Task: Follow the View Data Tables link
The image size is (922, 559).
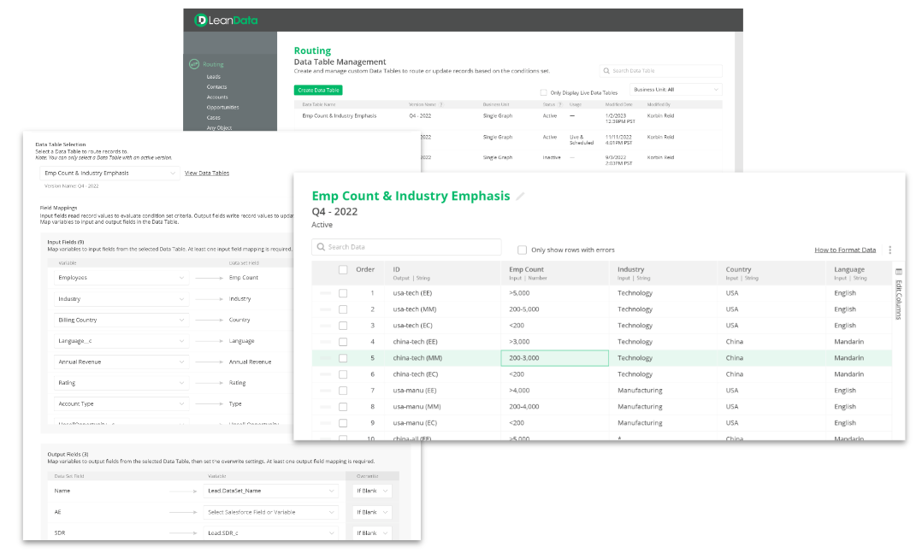Action: click(x=207, y=173)
